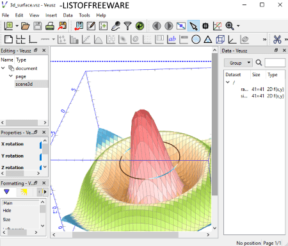288x246 pixels.
Task: Open the filter data funnel icon
Action: (x=127, y=26)
